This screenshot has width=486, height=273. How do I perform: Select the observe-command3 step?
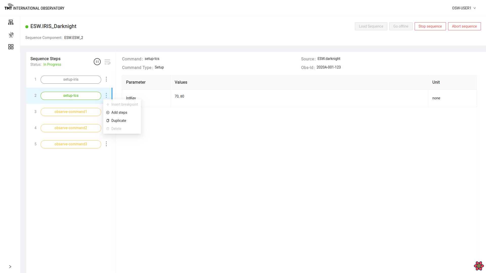71,144
